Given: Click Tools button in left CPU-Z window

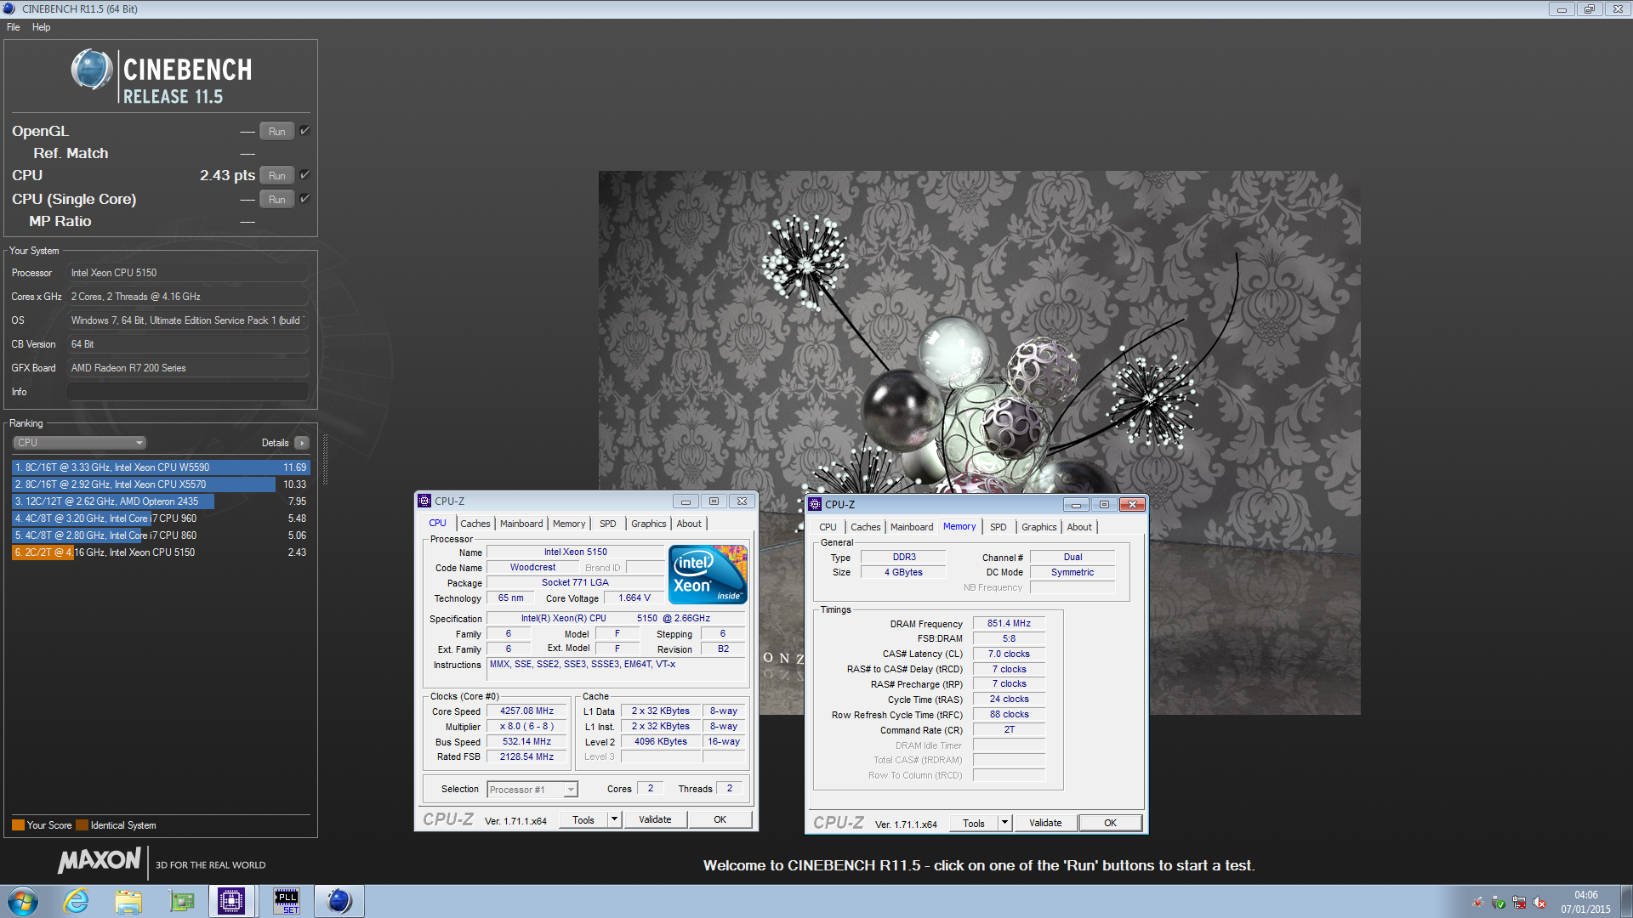Looking at the screenshot, I should pyautogui.click(x=583, y=819).
